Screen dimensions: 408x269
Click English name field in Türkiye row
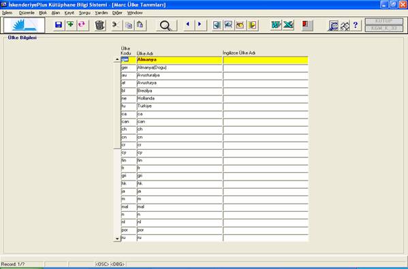point(266,106)
